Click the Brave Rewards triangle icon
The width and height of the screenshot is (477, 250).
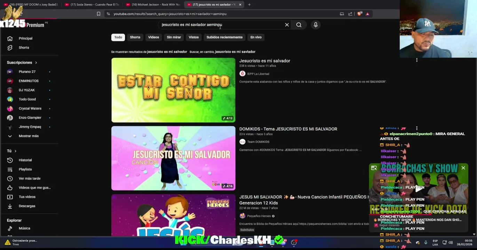coord(367,14)
